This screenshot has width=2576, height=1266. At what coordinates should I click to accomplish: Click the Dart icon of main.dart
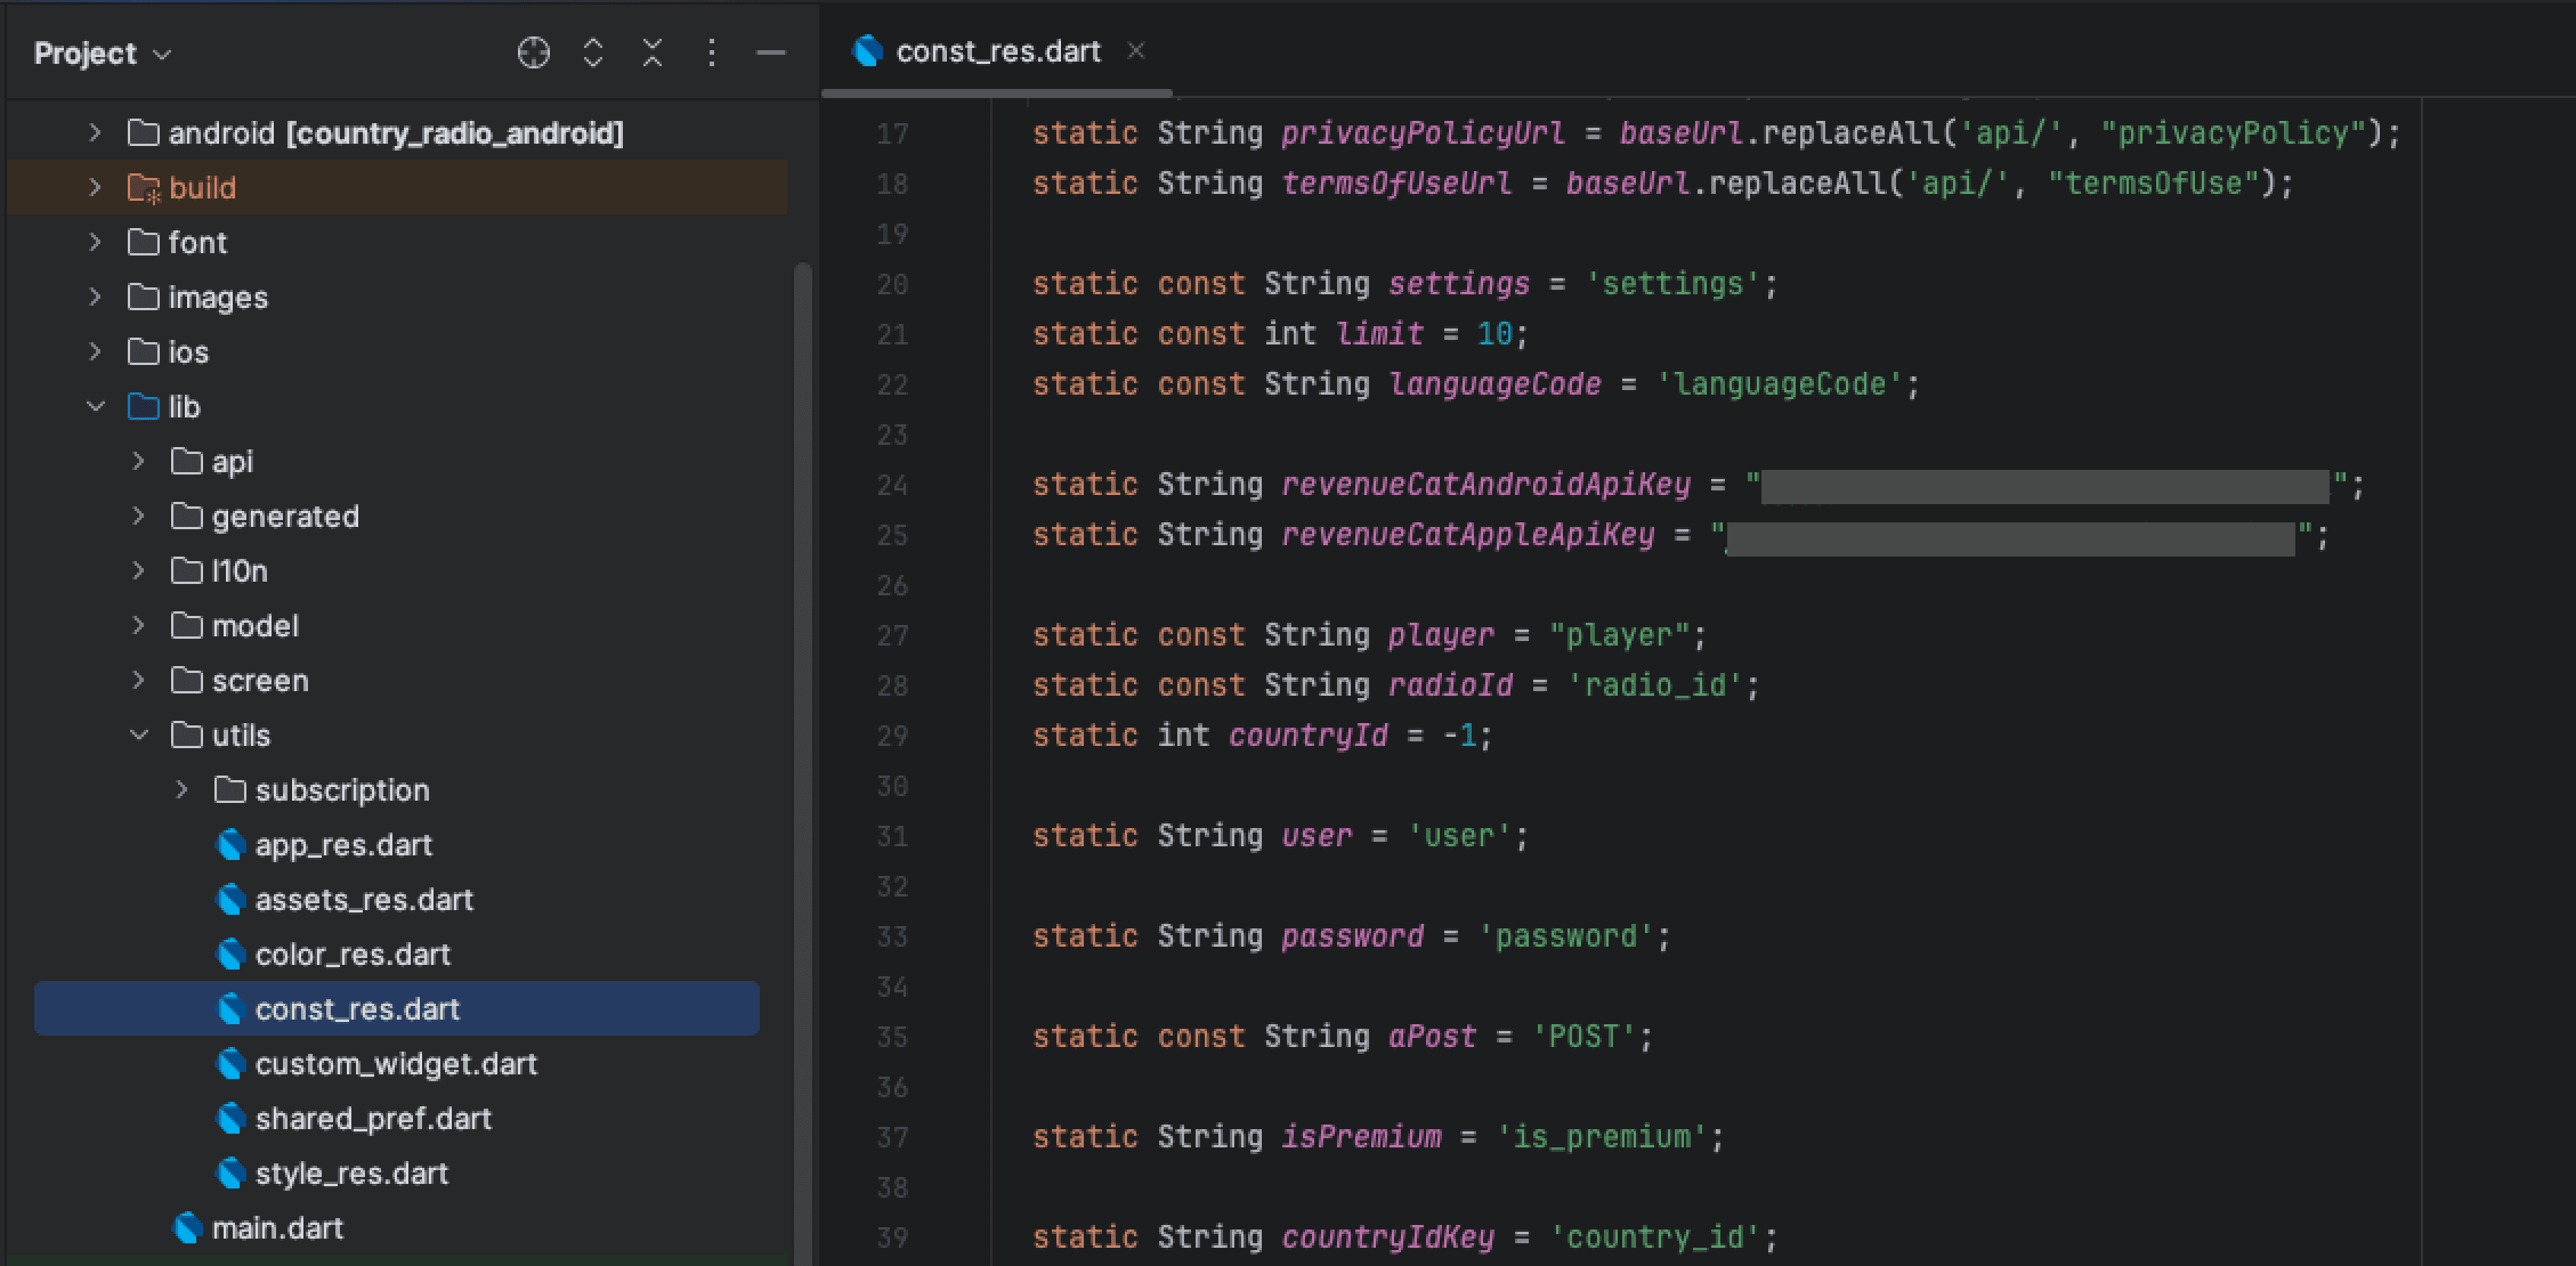(x=187, y=1227)
